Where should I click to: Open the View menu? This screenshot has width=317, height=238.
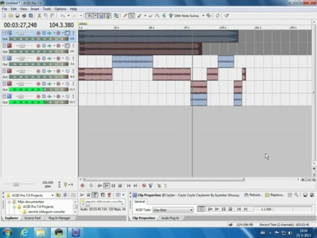pos(23,9)
